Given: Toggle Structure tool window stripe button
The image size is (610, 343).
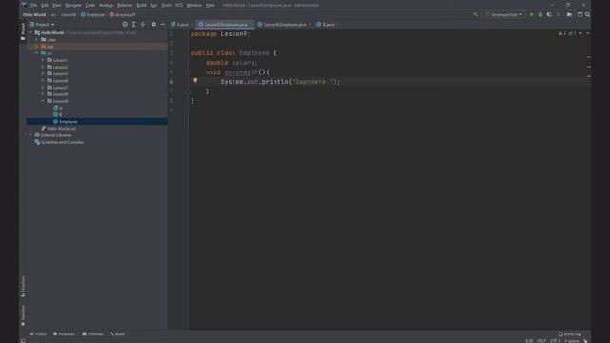Looking at the screenshot, I should click(x=23, y=286).
